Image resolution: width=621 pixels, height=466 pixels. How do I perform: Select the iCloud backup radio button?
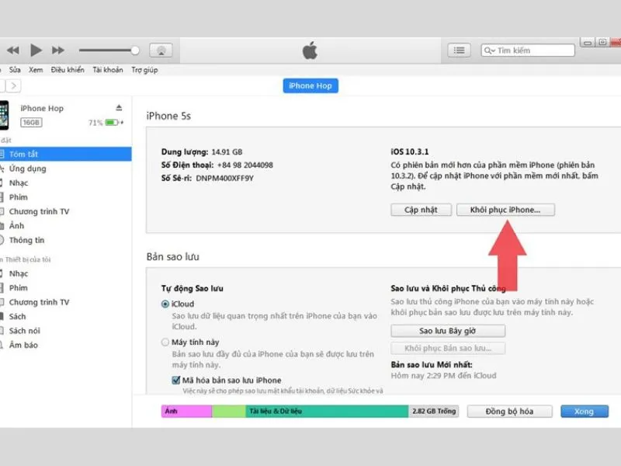click(165, 304)
